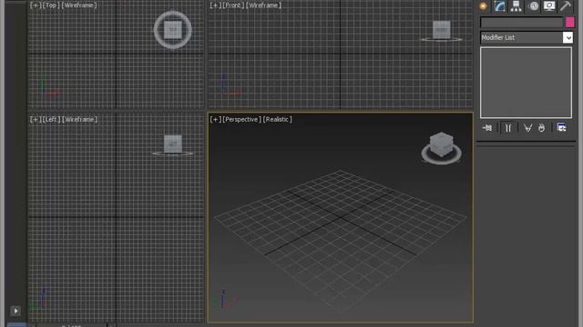Open the Motion panel tab
This screenshot has height=327, width=583.
(x=534, y=6)
